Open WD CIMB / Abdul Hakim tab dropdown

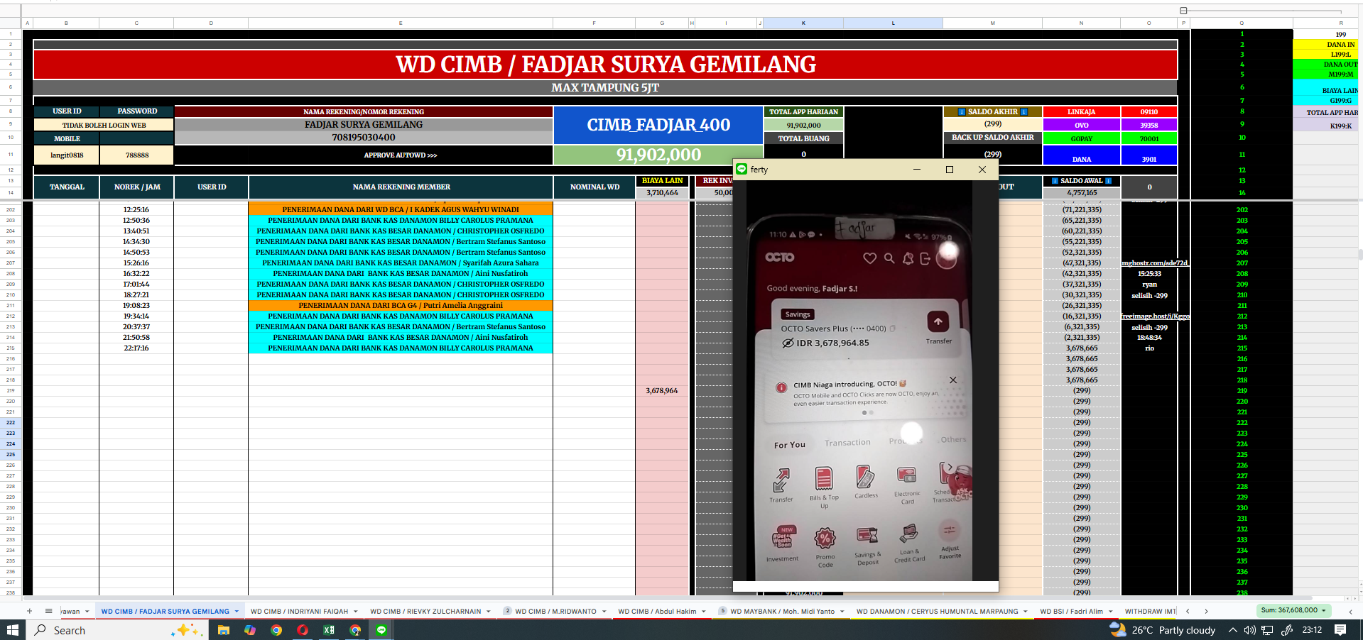coord(704,611)
